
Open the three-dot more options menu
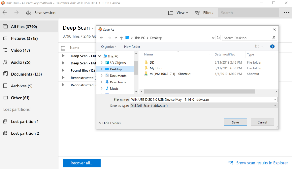(x=286, y=13)
